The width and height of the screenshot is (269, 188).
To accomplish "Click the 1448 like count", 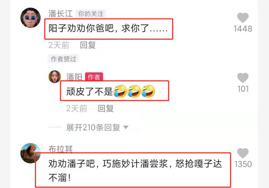I will (x=243, y=29).
